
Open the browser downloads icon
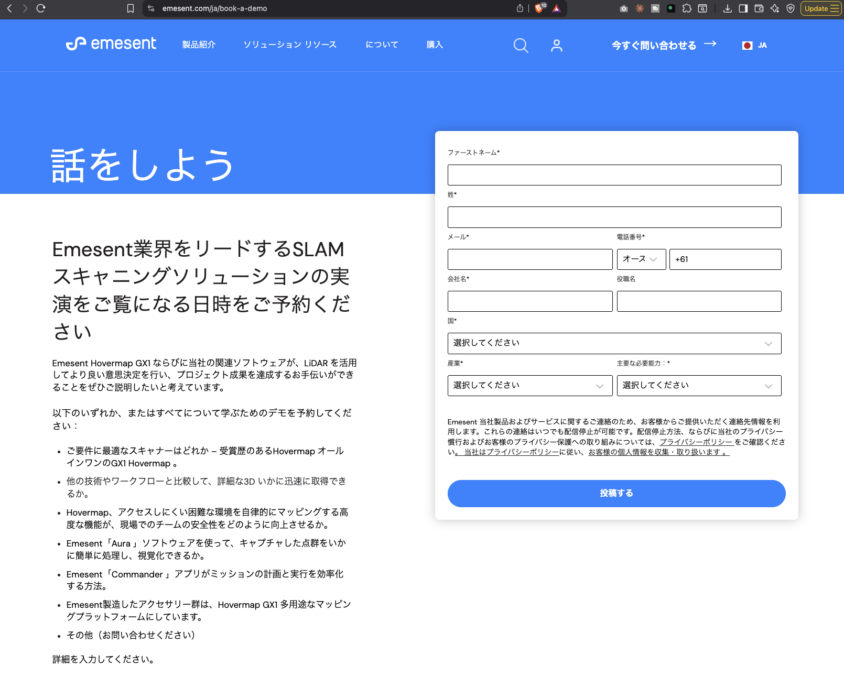[727, 8]
